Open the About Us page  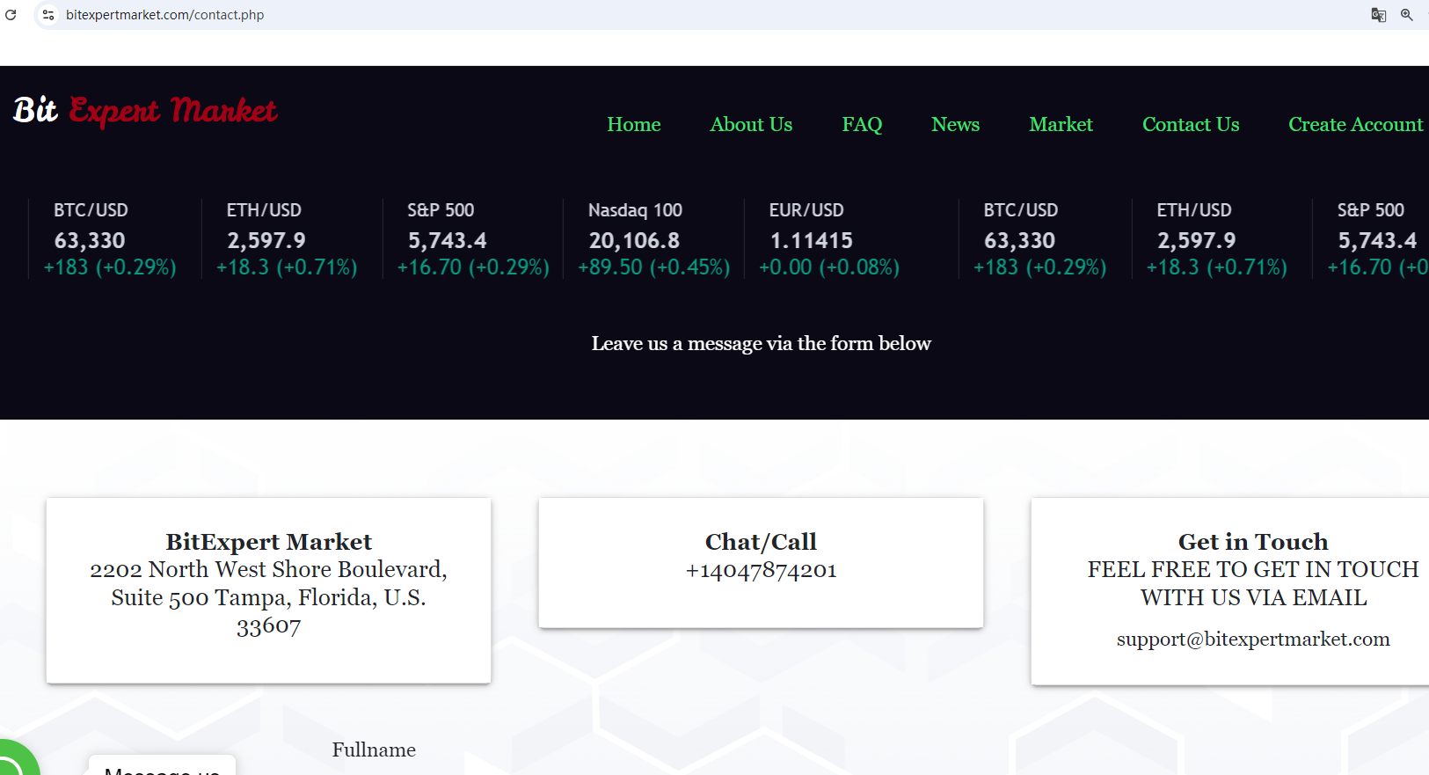click(751, 125)
